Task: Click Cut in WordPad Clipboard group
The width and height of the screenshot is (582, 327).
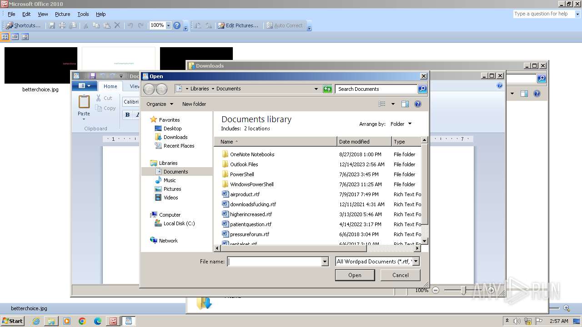Action: [104, 98]
